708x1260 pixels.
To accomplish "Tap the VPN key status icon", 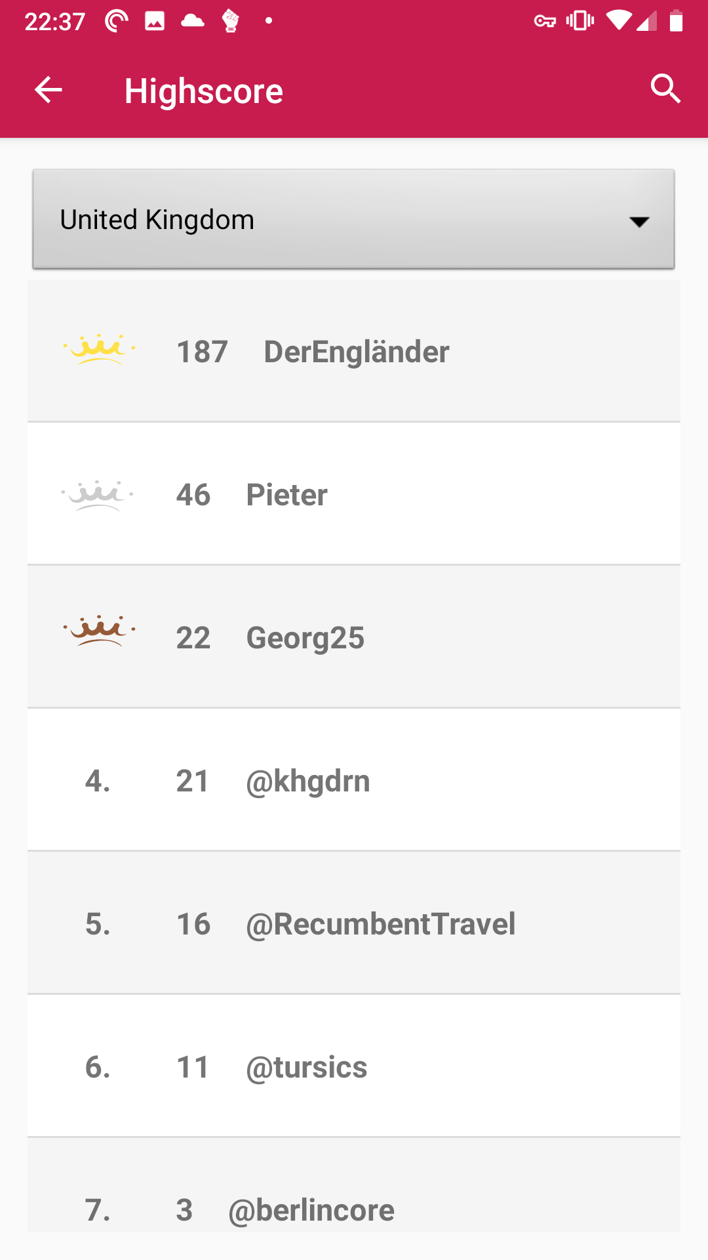I will 545,22.
